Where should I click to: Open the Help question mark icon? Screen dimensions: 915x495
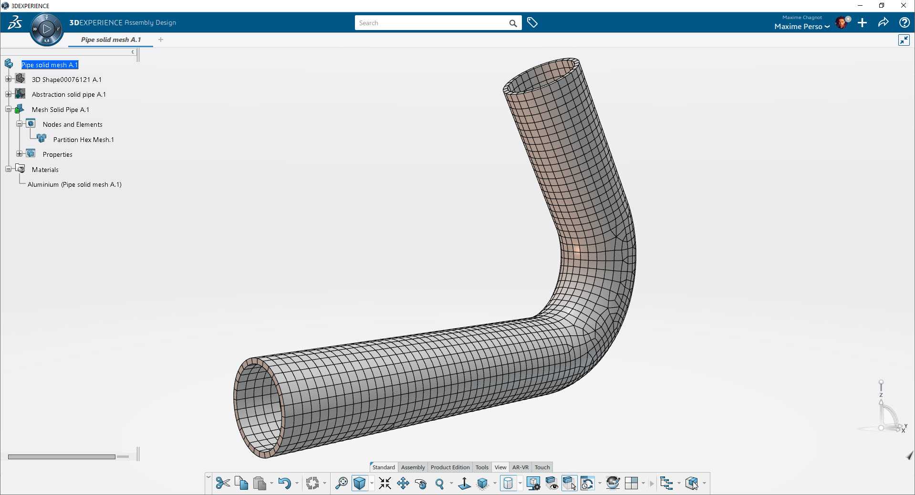pos(904,22)
